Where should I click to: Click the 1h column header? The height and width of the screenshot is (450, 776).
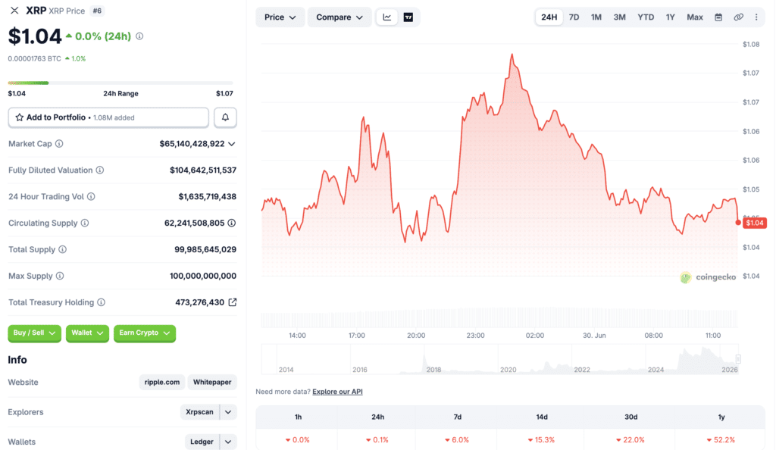(x=298, y=417)
